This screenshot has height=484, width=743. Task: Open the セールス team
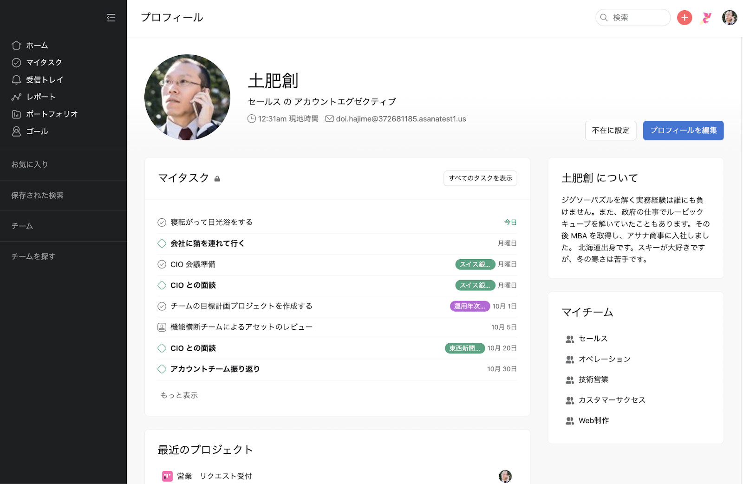tap(593, 339)
